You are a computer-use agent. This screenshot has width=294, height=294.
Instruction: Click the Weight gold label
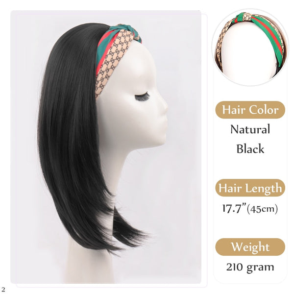click(250, 247)
